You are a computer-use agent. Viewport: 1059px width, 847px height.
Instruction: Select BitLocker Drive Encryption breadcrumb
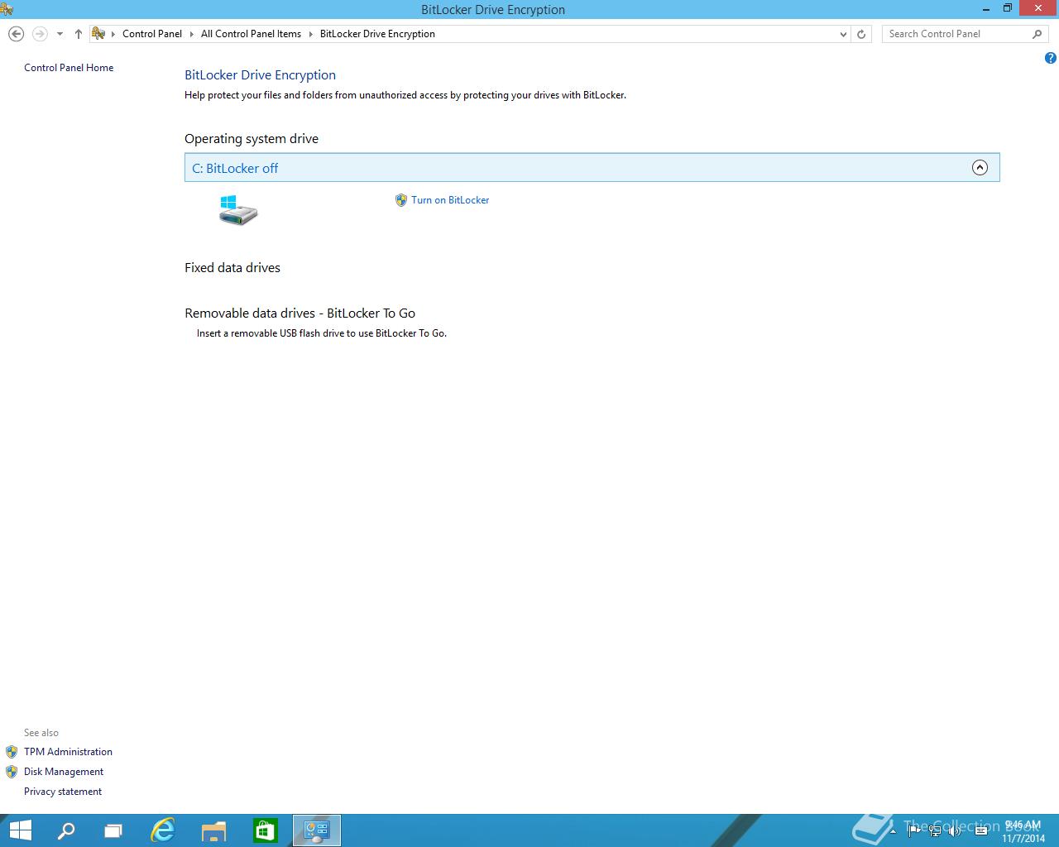377,34
